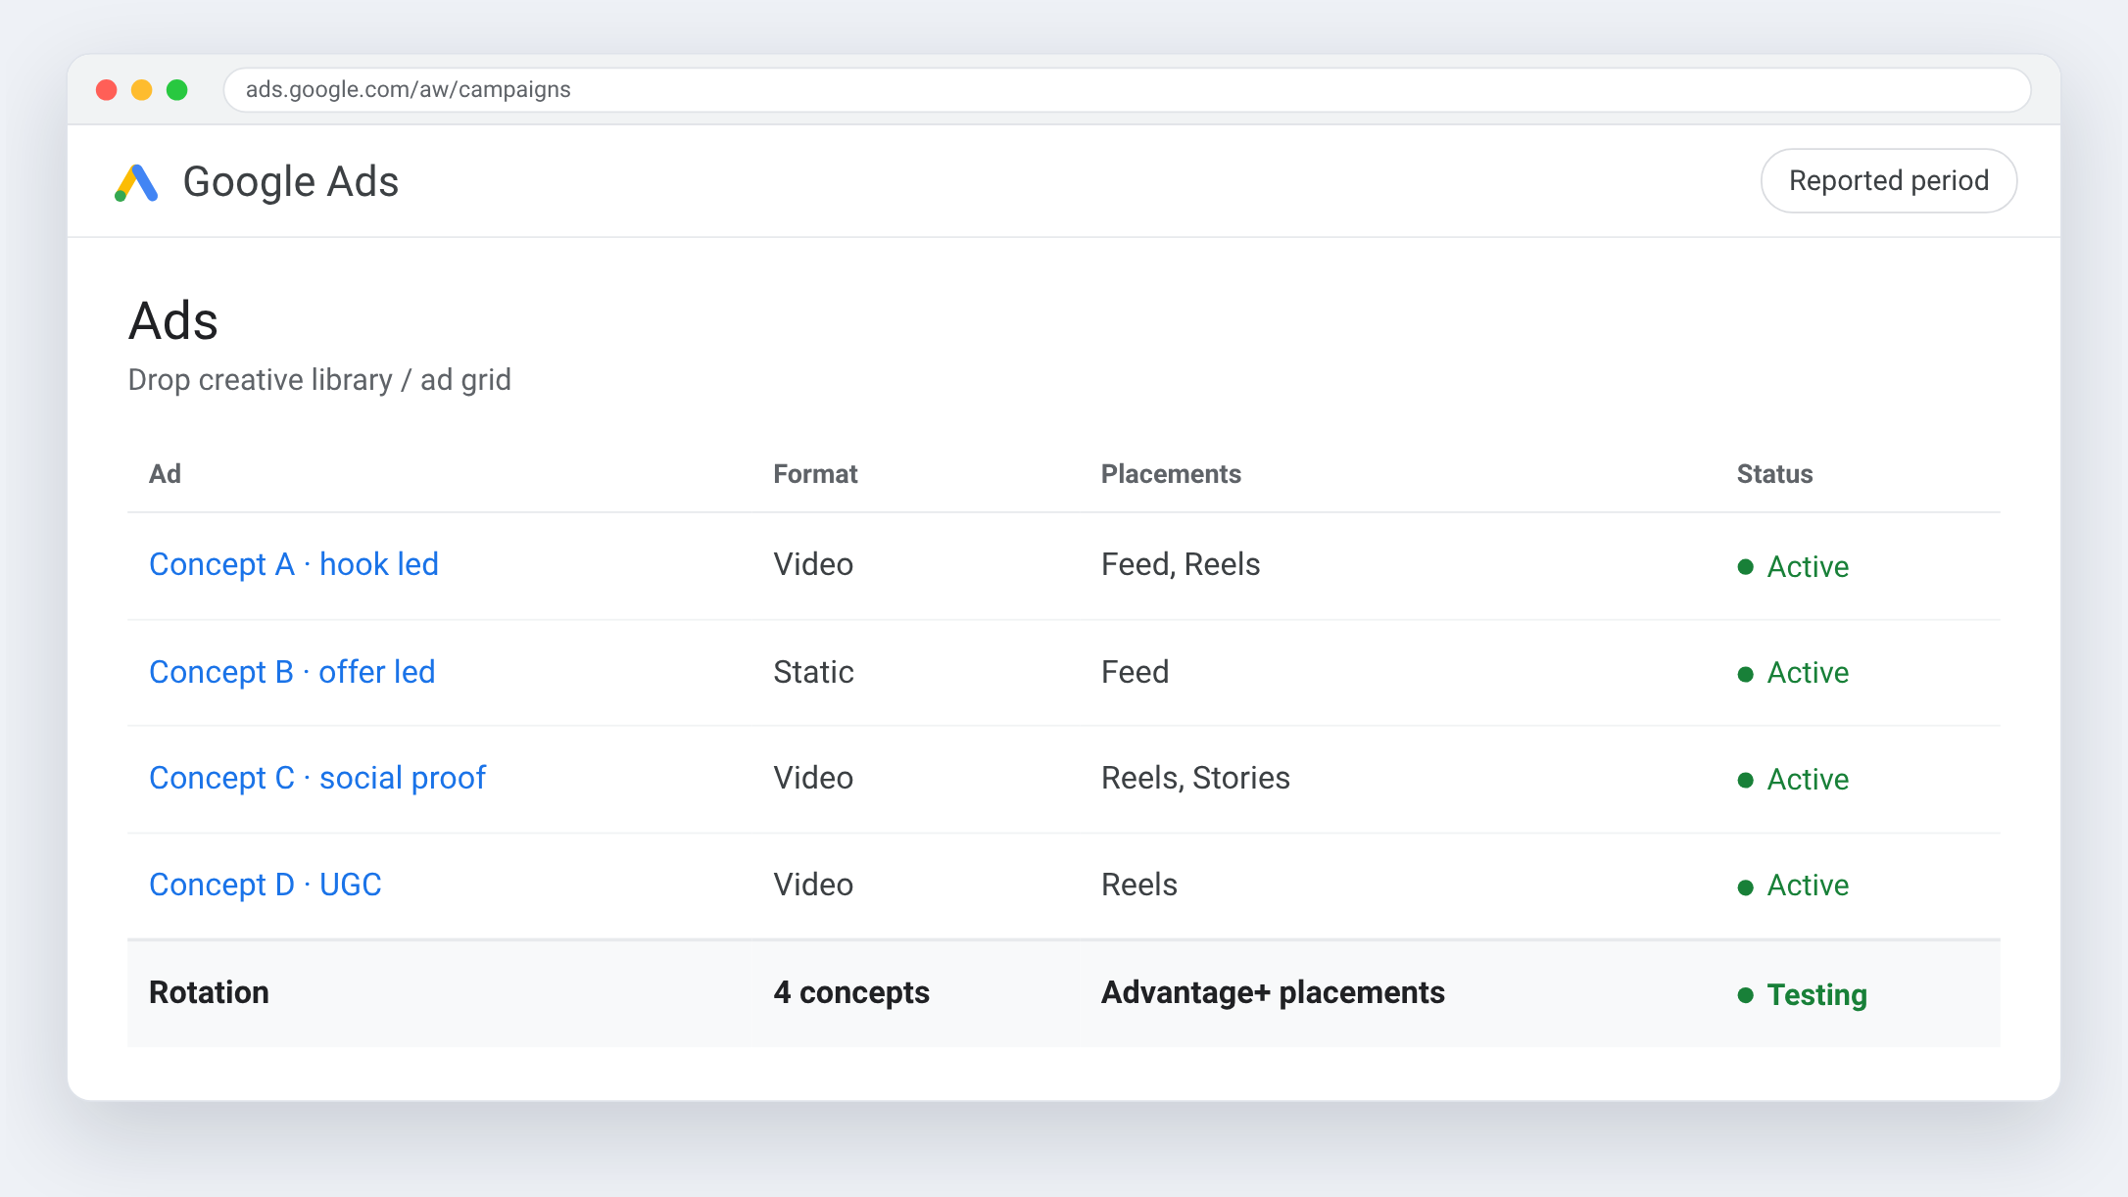Click Video format for Concept D
The height and width of the screenshot is (1197, 2128).
click(813, 885)
